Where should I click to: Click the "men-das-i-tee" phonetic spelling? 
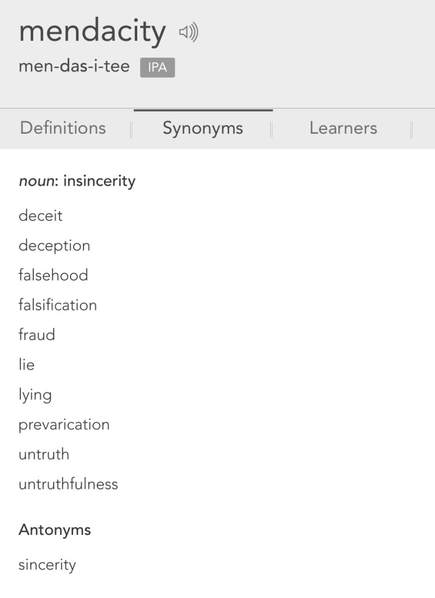74,66
